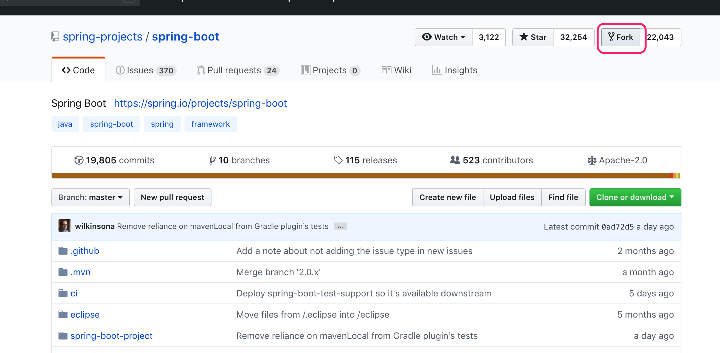
Task: Click the code brackets icon on Code tab
Action: point(66,70)
